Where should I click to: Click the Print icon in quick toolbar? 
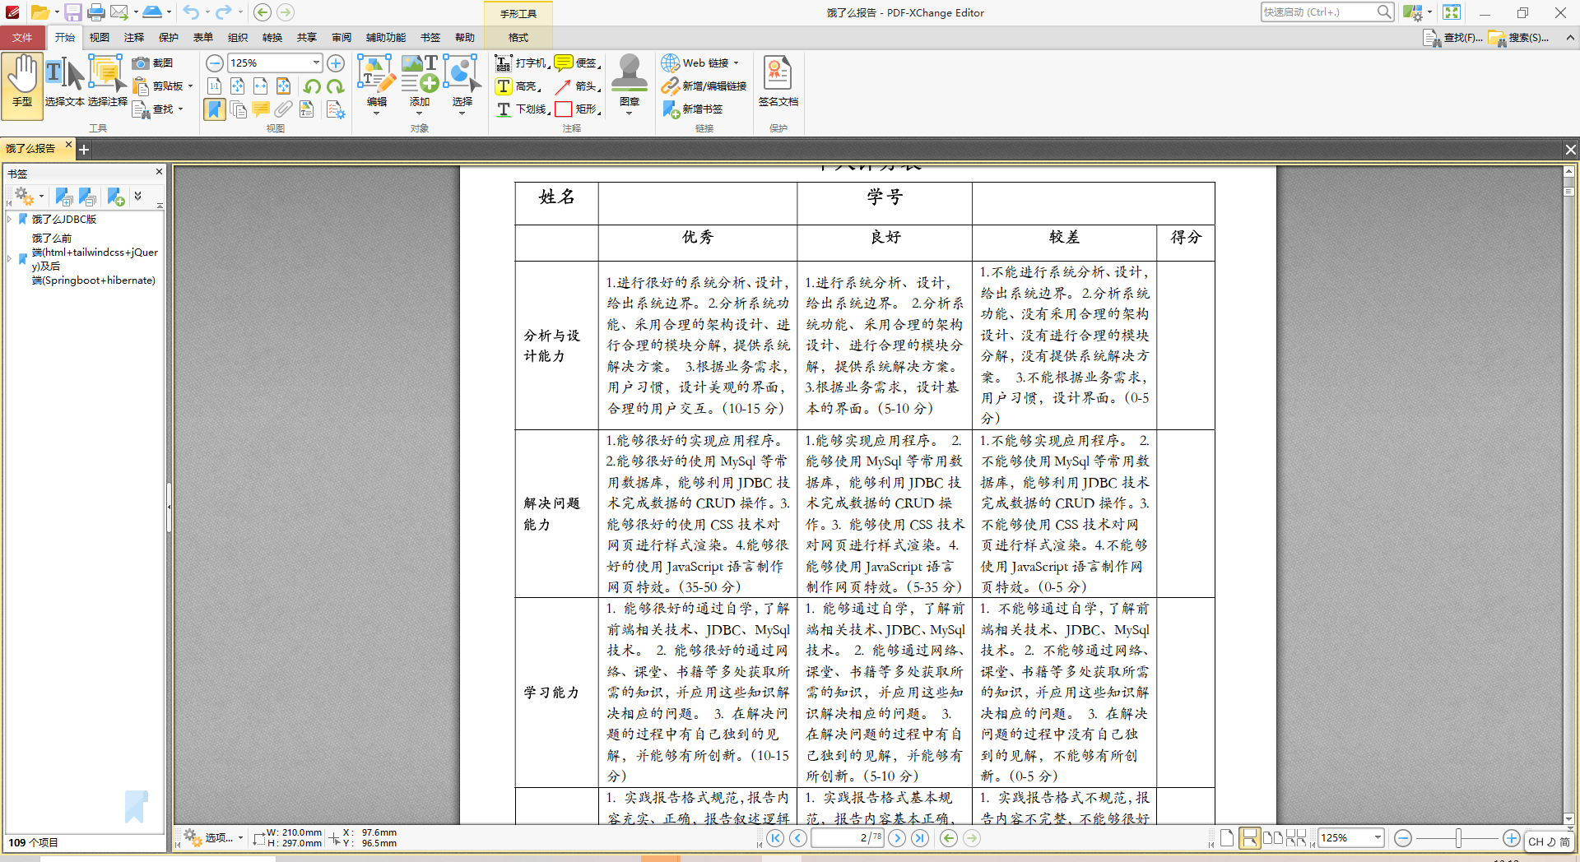(95, 12)
